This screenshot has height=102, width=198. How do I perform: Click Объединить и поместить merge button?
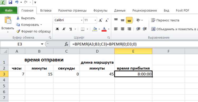click(x=175, y=29)
